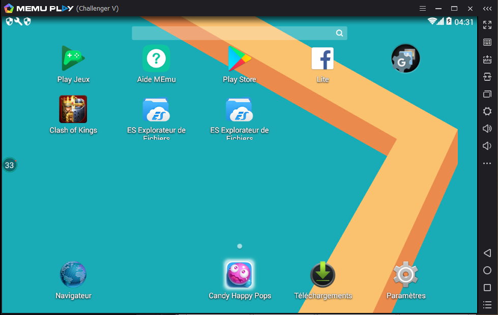Screen dimensions: 498x315
Task: Click the first shield icon in status bar
Action: [10, 21]
